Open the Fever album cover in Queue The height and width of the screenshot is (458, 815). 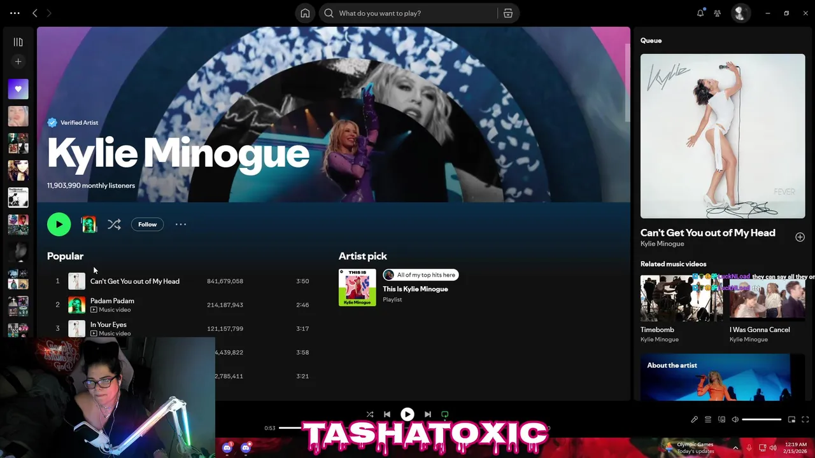723,136
